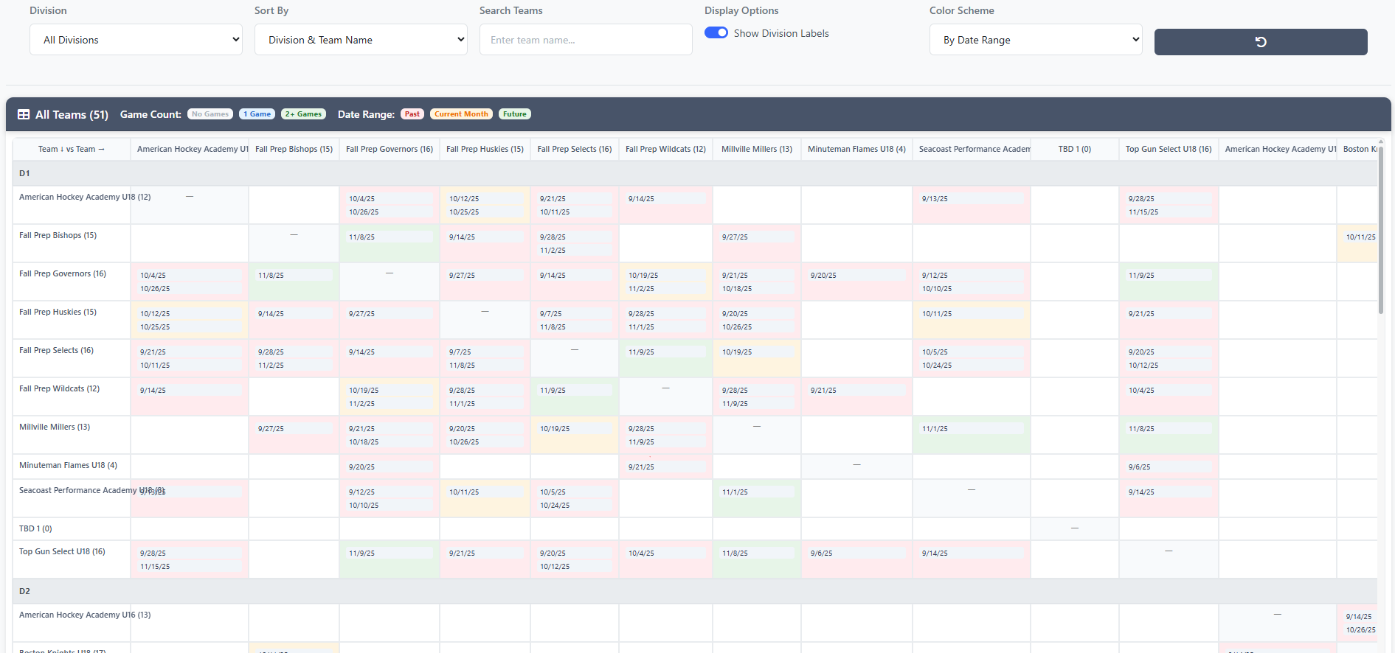Click the table grid icon beside All Teams

point(24,115)
